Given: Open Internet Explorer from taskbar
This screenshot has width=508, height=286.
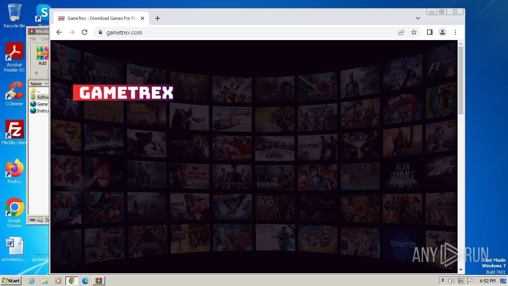Looking at the screenshot, I should tap(32, 281).
